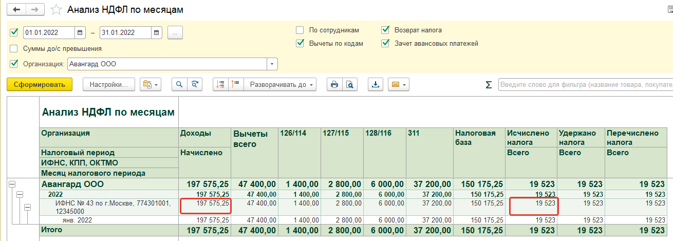Uncheck 'Зачет авансовых платежей' checkbox
The height and width of the screenshot is (241, 673).
(385, 44)
